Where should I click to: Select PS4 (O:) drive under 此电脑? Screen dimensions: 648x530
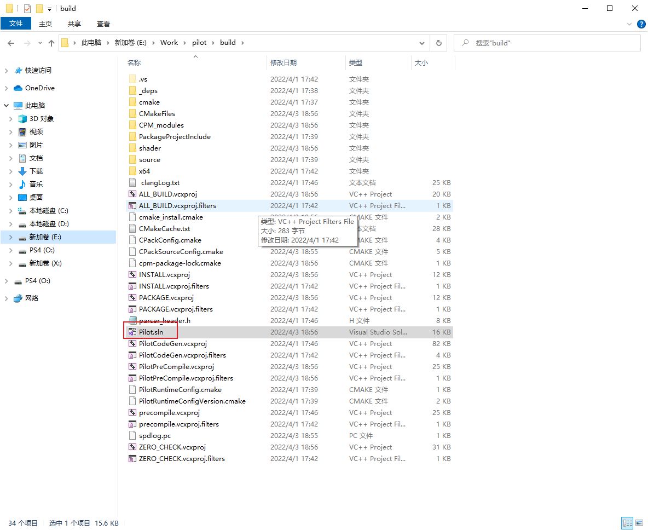(42, 250)
